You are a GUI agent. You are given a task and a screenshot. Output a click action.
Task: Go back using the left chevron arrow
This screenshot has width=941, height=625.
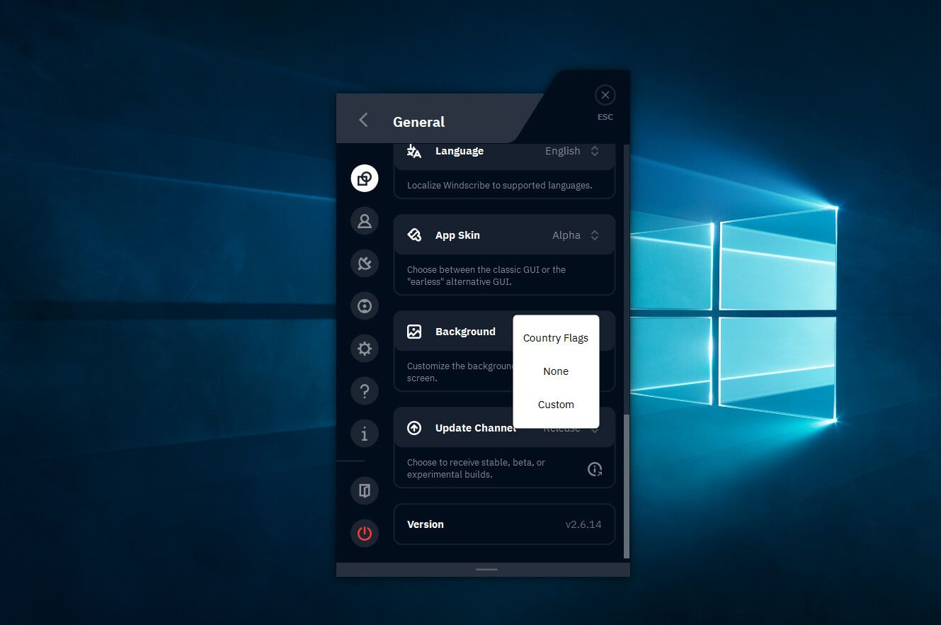tap(363, 120)
